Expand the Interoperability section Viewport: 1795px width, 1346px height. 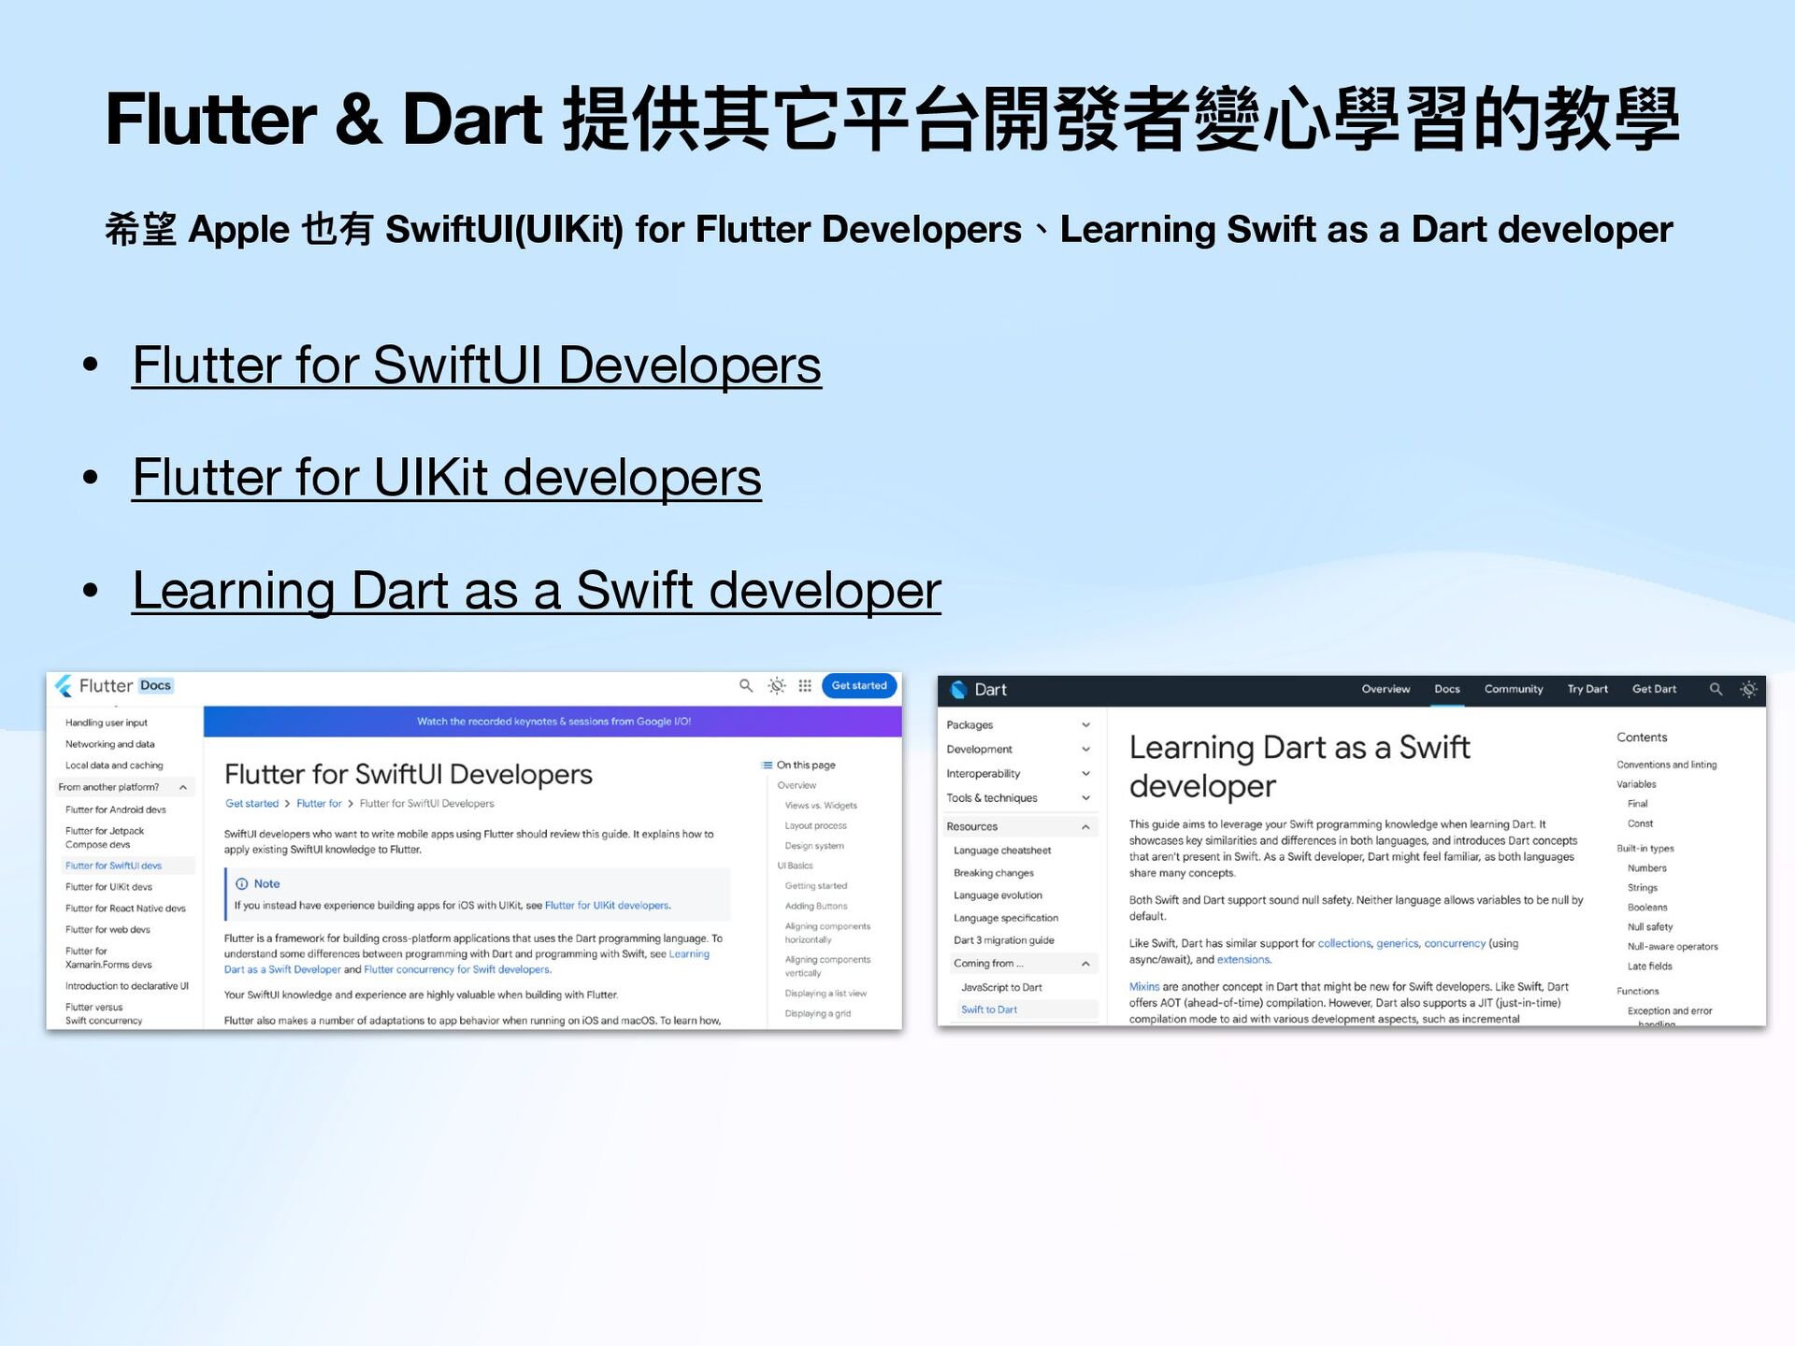click(1018, 774)
